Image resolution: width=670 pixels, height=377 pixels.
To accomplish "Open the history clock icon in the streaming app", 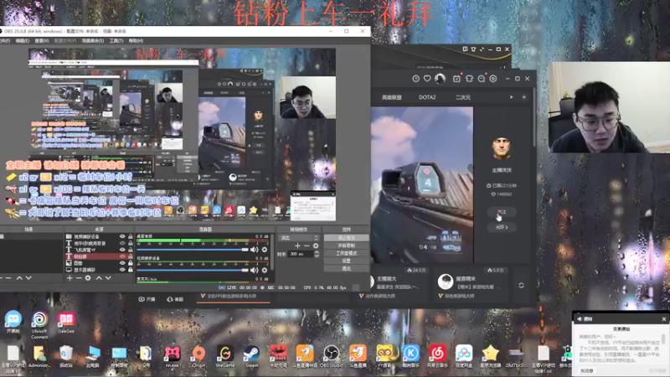I will coord(415,79).
